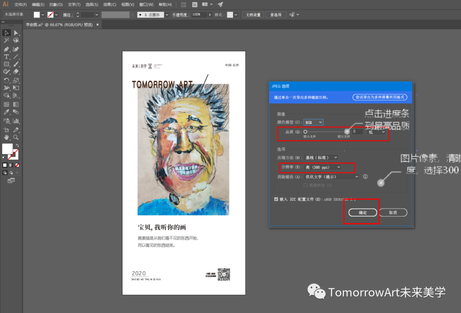Select the Selection (black arrow) tool
This screenshot has width=461, height=313.
coord(6,32)
